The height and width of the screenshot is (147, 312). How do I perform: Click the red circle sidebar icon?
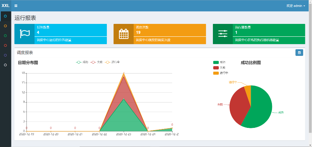[x=5, y=46]
